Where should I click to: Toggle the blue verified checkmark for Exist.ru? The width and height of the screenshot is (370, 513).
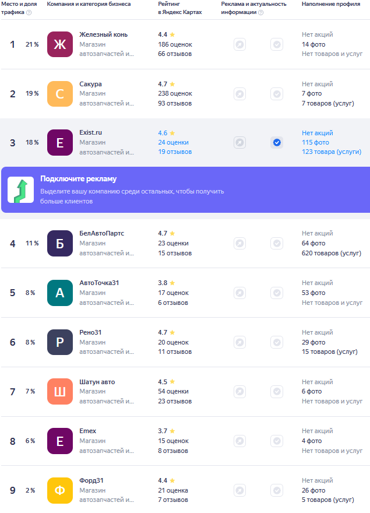[x=277, y=143]
